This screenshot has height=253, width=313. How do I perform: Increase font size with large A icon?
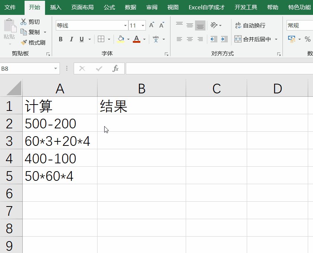[x=151, y=25]
